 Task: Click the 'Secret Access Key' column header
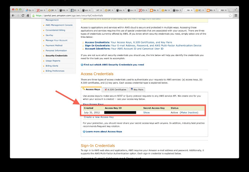point(154,108)
